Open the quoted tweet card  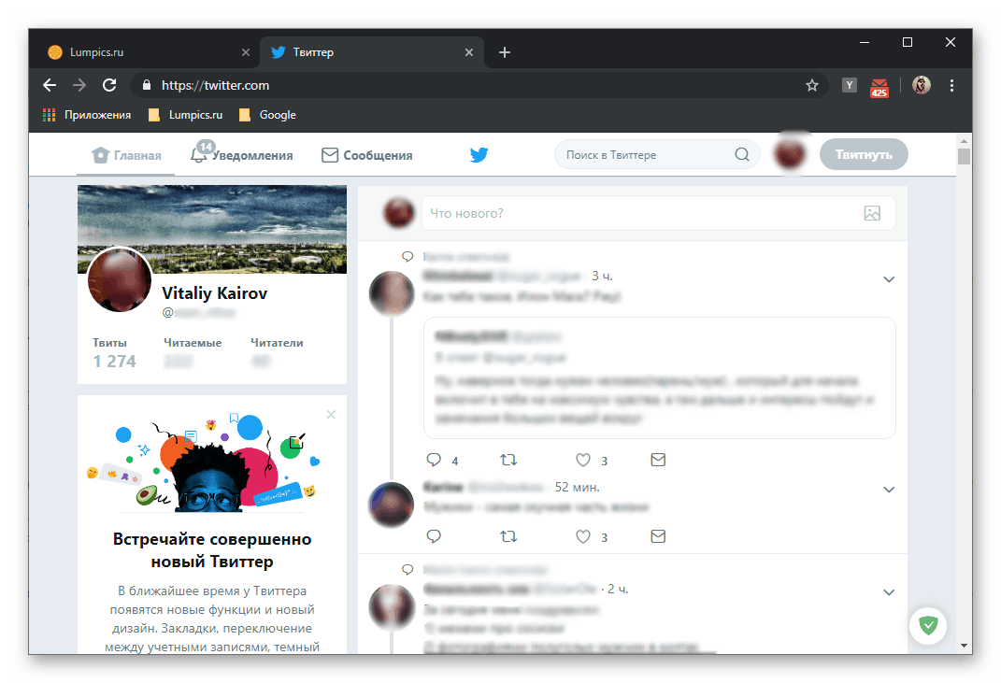click(660, 377)
